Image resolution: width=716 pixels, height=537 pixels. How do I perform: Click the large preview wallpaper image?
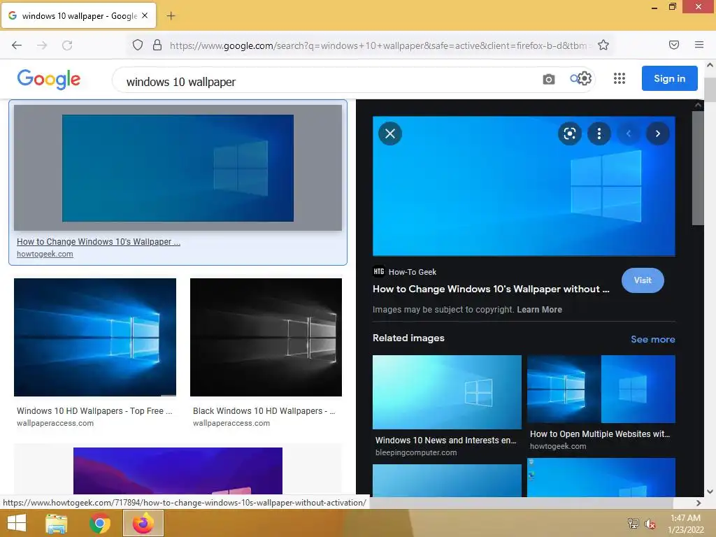(524, 186)
